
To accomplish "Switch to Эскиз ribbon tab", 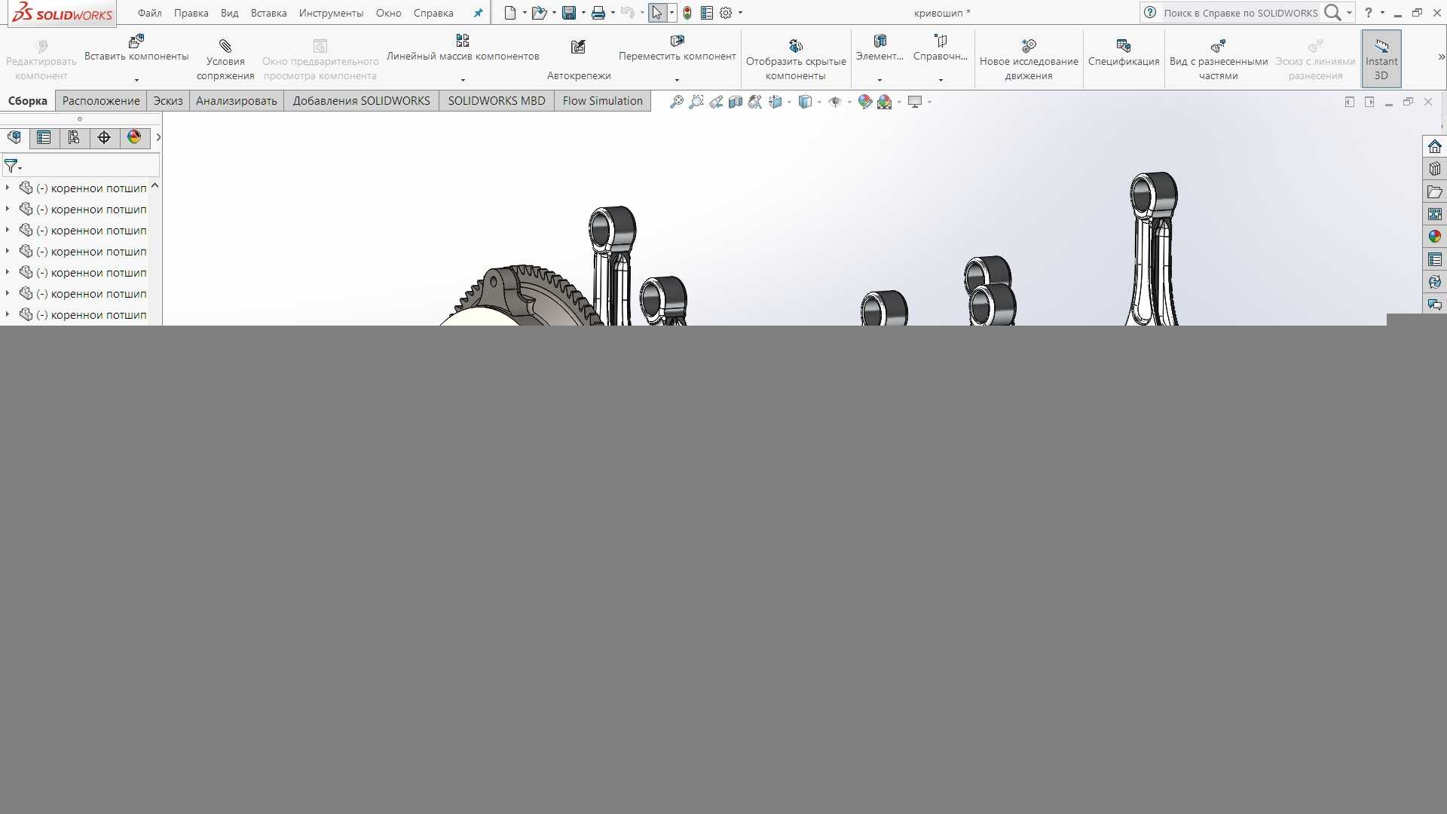I will pyautogui.click(x=168, y=101).
